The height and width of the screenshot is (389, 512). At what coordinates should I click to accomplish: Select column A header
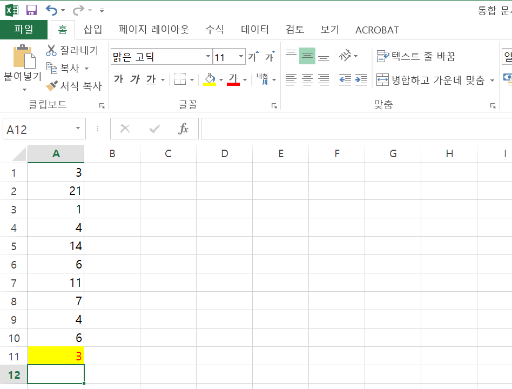[x=56, y=153]
